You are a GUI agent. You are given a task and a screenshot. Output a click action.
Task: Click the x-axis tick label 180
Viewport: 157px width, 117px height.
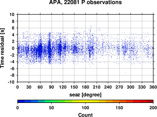click(x=85, y=87)
